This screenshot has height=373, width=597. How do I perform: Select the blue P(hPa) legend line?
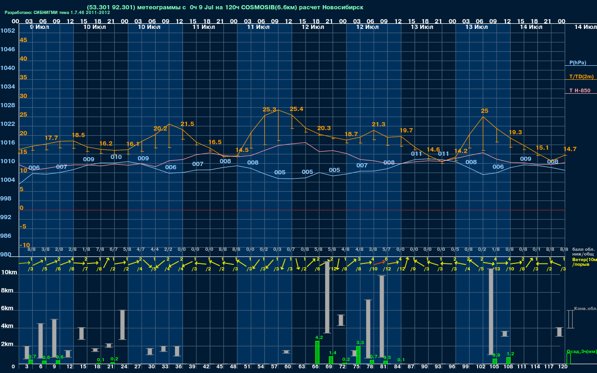click(580, 66)
